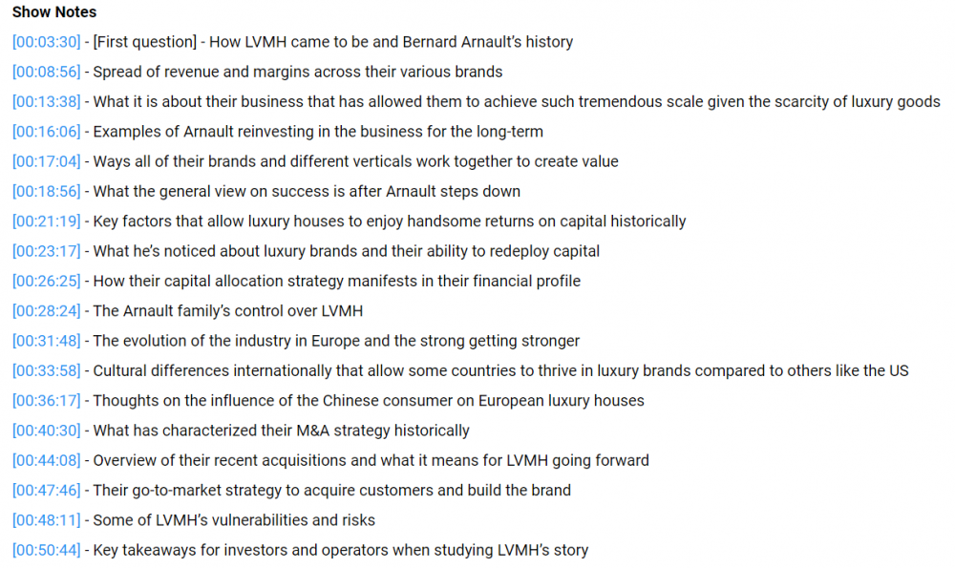Open timestamp 00:26:25

click(x=46, y=281)
